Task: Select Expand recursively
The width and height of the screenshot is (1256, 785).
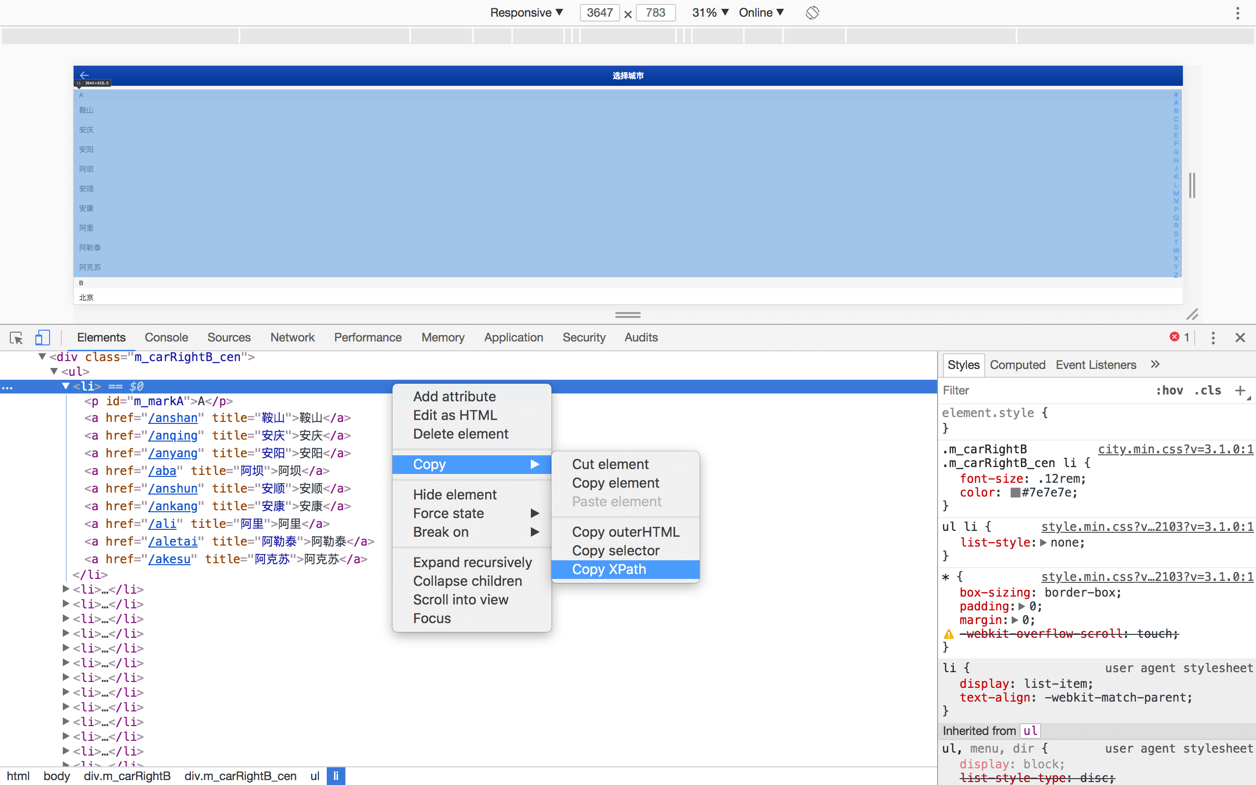Action: click(x=472, y=562)
